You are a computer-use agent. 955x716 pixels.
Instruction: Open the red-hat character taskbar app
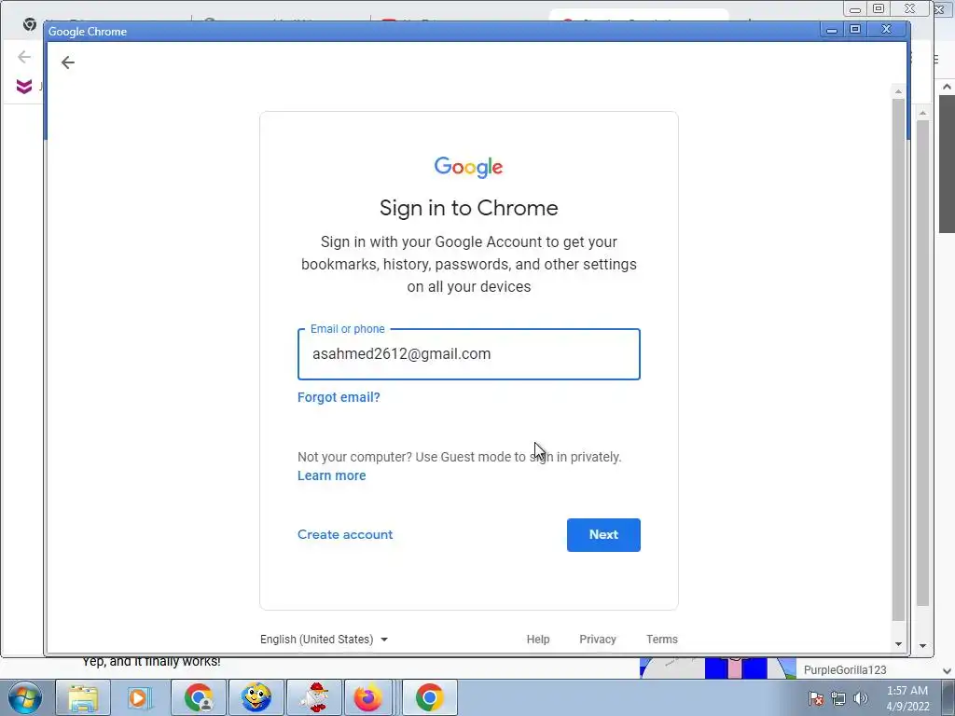[313, 697]
